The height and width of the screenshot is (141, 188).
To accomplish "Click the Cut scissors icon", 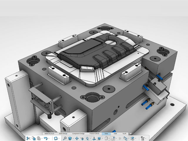I will click(28, 138).
